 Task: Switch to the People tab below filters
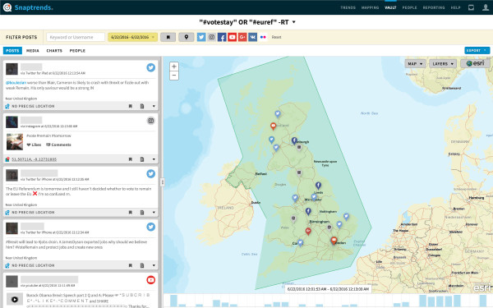pyautogui.click(x=77, y=51)
